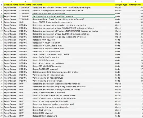
Task: Click the 'Analysis Type' header cell
Action: pos(122,5)
